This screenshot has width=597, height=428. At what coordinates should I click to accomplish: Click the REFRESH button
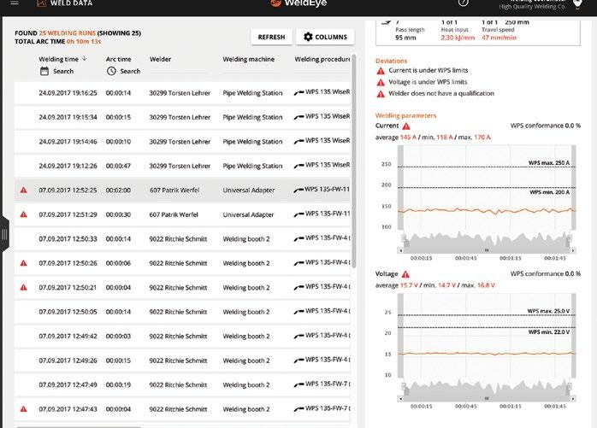[271, 37]
